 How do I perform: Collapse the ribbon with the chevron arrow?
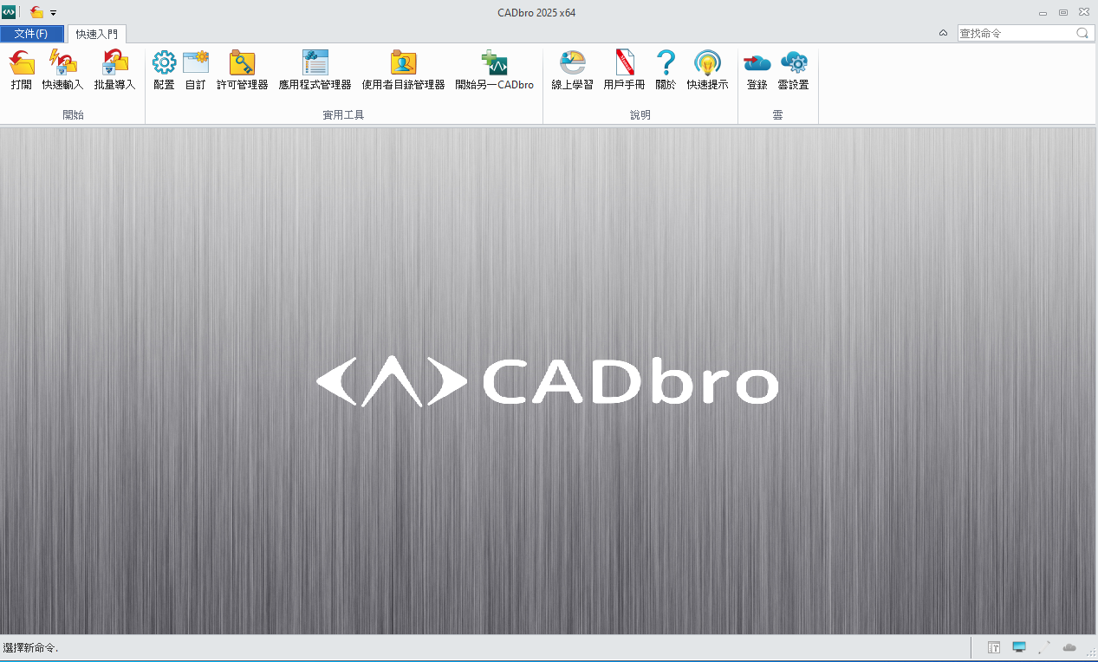coord(943,33)
